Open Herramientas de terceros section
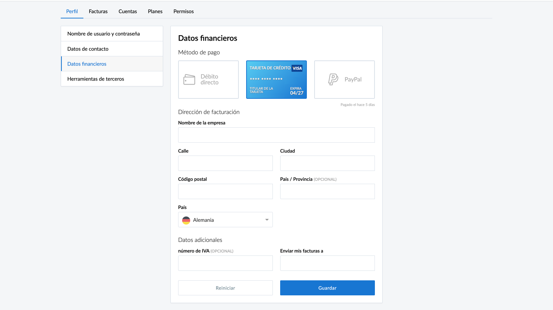The height and width of the screenshot is (310, 553). tap(112, 79)
